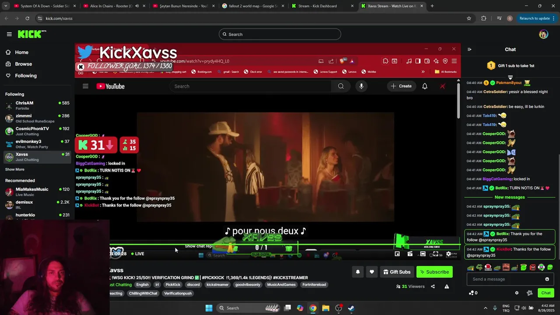This screenshot has height=315, width=560.
Task: Open Steam from the taskbar
Action: (x=351, y=308)
